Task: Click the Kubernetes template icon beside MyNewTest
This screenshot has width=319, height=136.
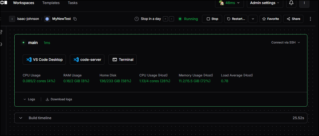Action: (47, 19)
